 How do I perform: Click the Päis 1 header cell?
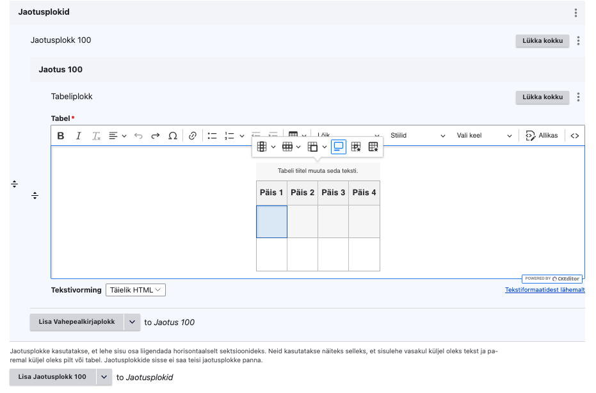pos(271,193)
